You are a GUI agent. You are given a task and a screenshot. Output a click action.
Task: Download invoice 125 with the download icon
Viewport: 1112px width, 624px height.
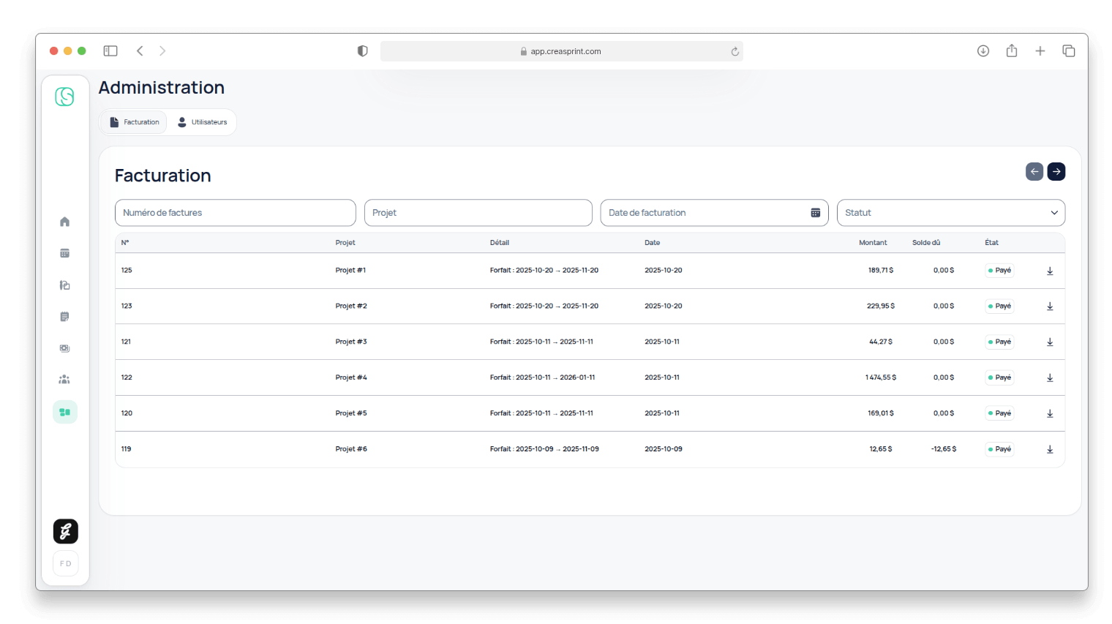(1050, 271)
